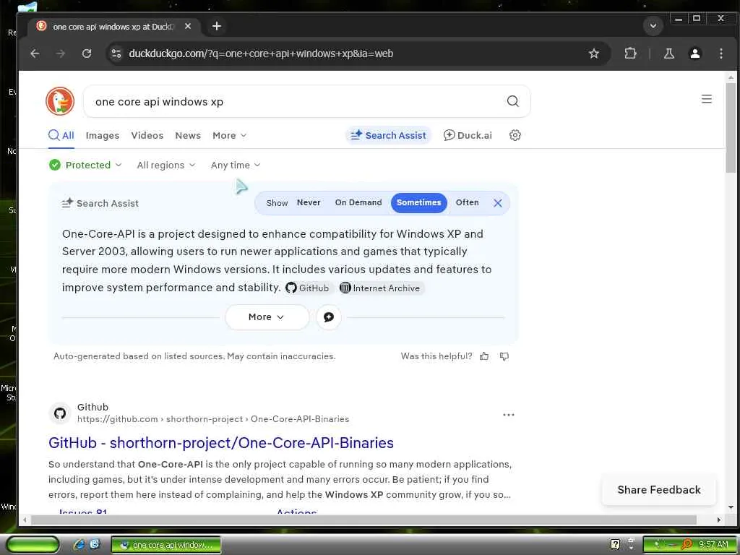Dismiss the Search Assist show options
The height and width of the screenshot is (555, 740).
pyautogui.click(x=497, y=203)
